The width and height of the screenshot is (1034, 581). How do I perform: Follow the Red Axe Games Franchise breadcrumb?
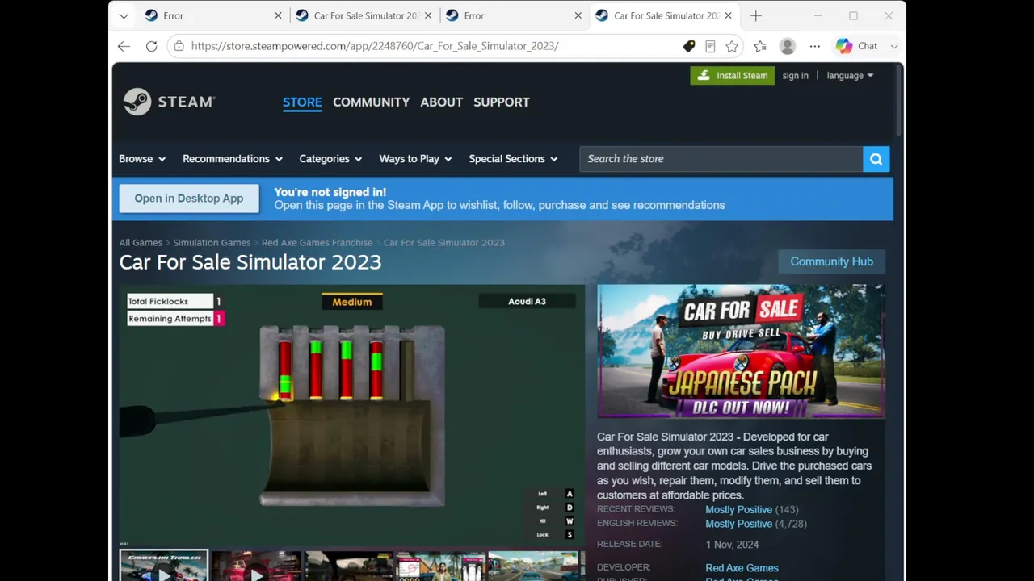tap(317, 243)
